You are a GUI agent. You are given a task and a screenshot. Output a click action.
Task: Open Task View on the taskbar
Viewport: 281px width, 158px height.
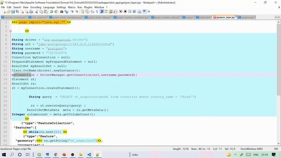coord(28,154)
